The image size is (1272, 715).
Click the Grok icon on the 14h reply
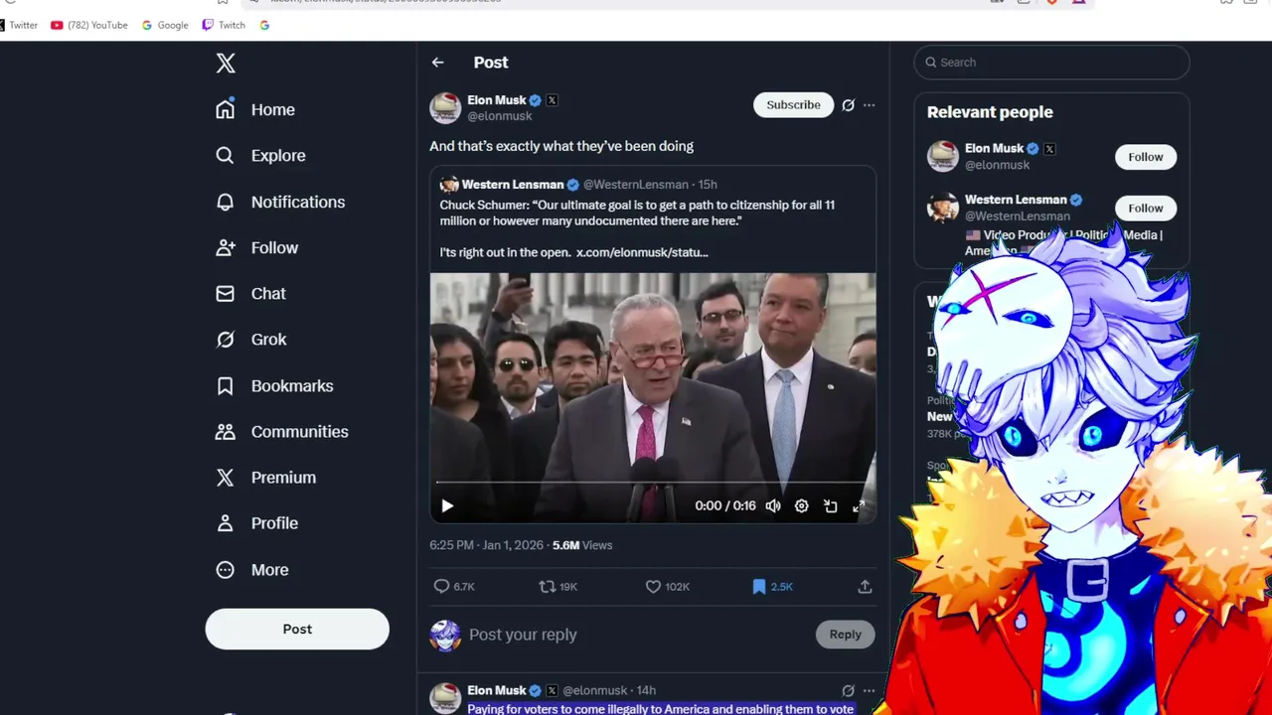pyautogui.click(x=848, y=691)
